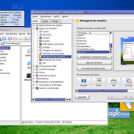Click Securitate și intimitate icon
Image resolution: width=134 pixels, height=134 pixels.
click(x=37, y=85)
